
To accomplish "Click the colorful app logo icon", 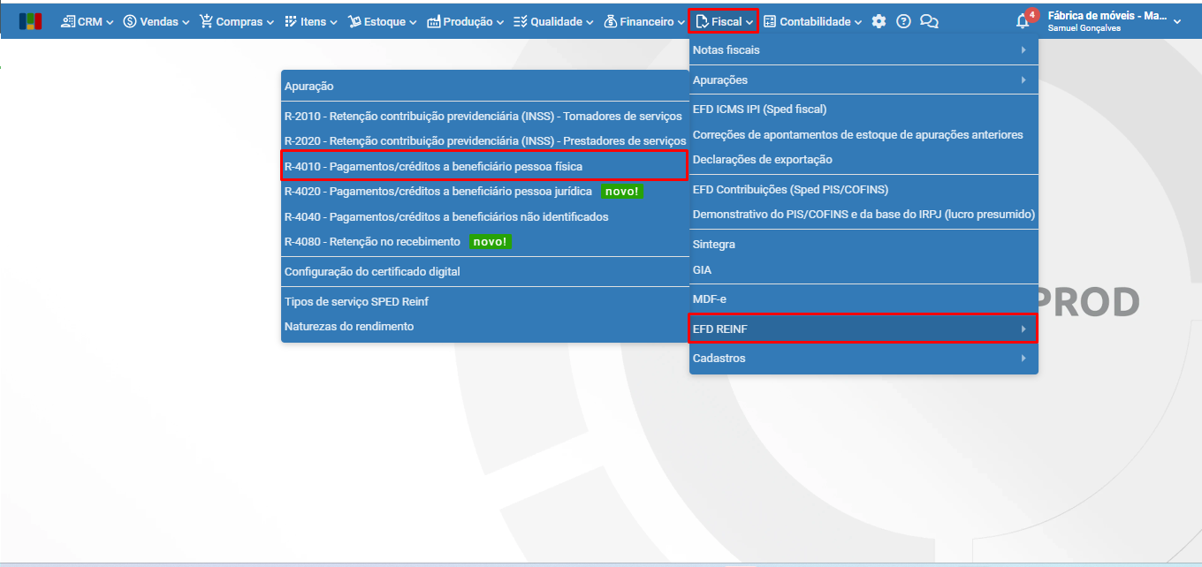I will pyautogui.click(x=30, y=21).
